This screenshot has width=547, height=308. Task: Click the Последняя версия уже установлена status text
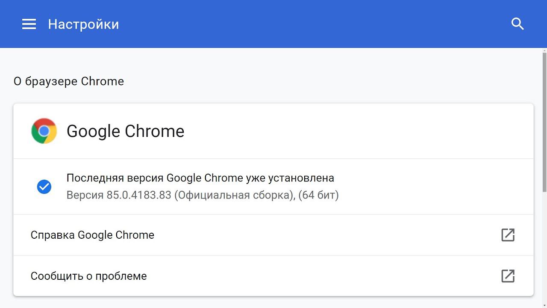[x=200, y=178]
